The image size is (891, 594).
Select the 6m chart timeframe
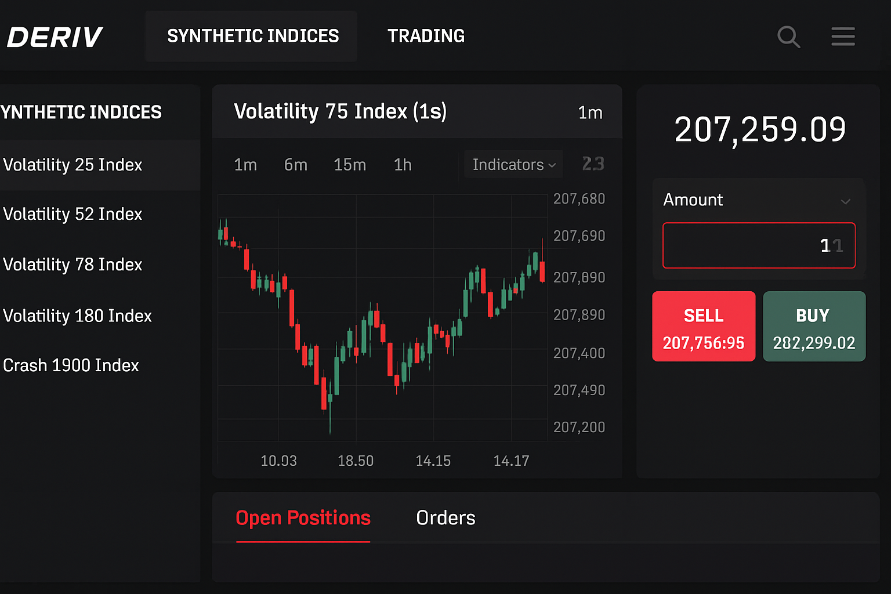tap(296, 164)
